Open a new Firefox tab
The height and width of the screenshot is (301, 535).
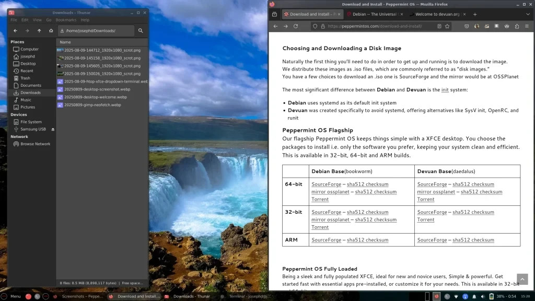tap(475, 14)
